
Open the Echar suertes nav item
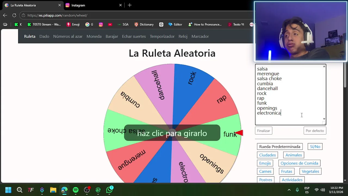click(x=134, y=36)
